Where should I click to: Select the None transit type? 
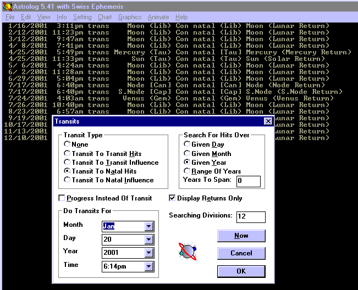coord(67,145)
